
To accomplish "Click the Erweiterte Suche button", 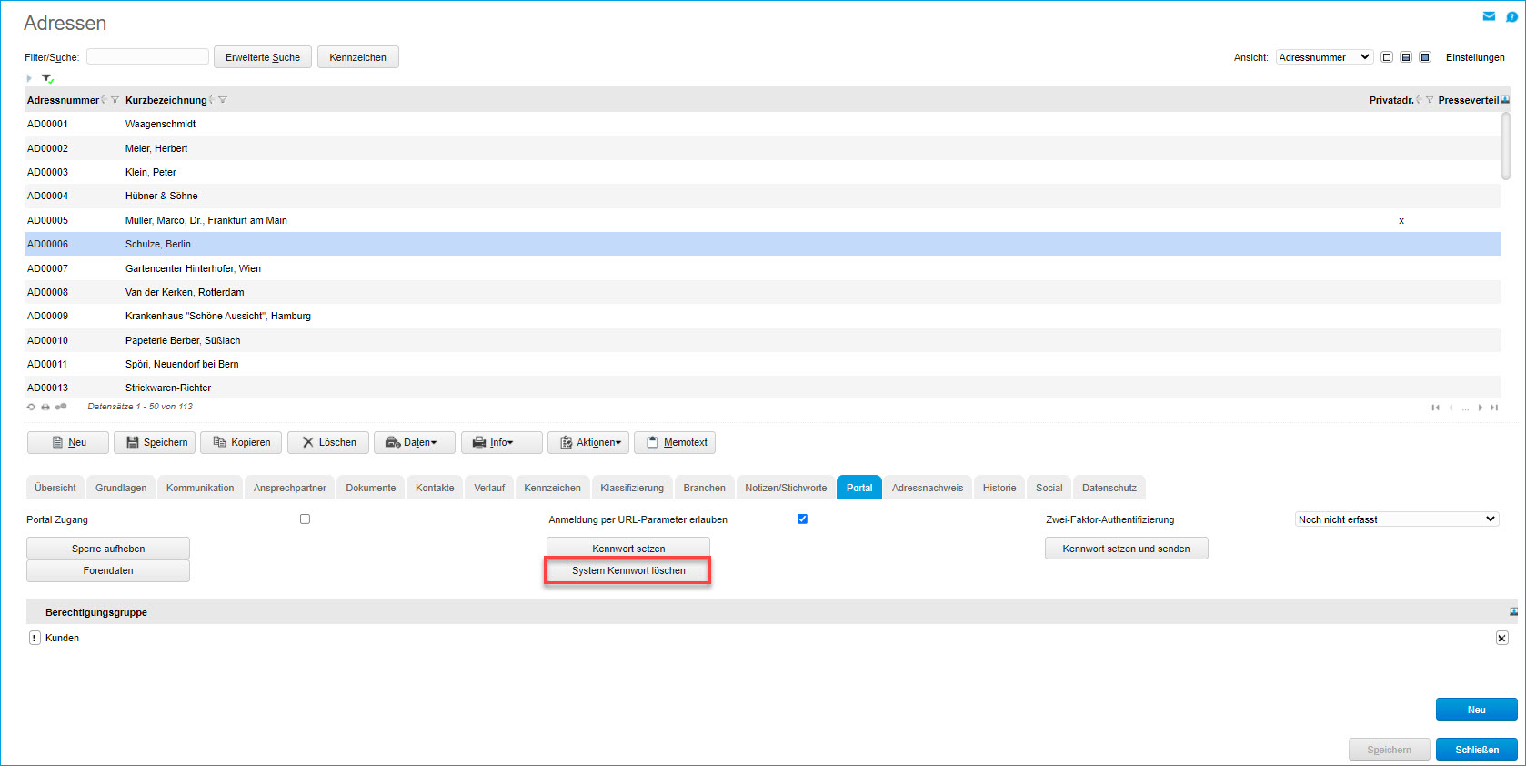I will [x=263, y=57].
